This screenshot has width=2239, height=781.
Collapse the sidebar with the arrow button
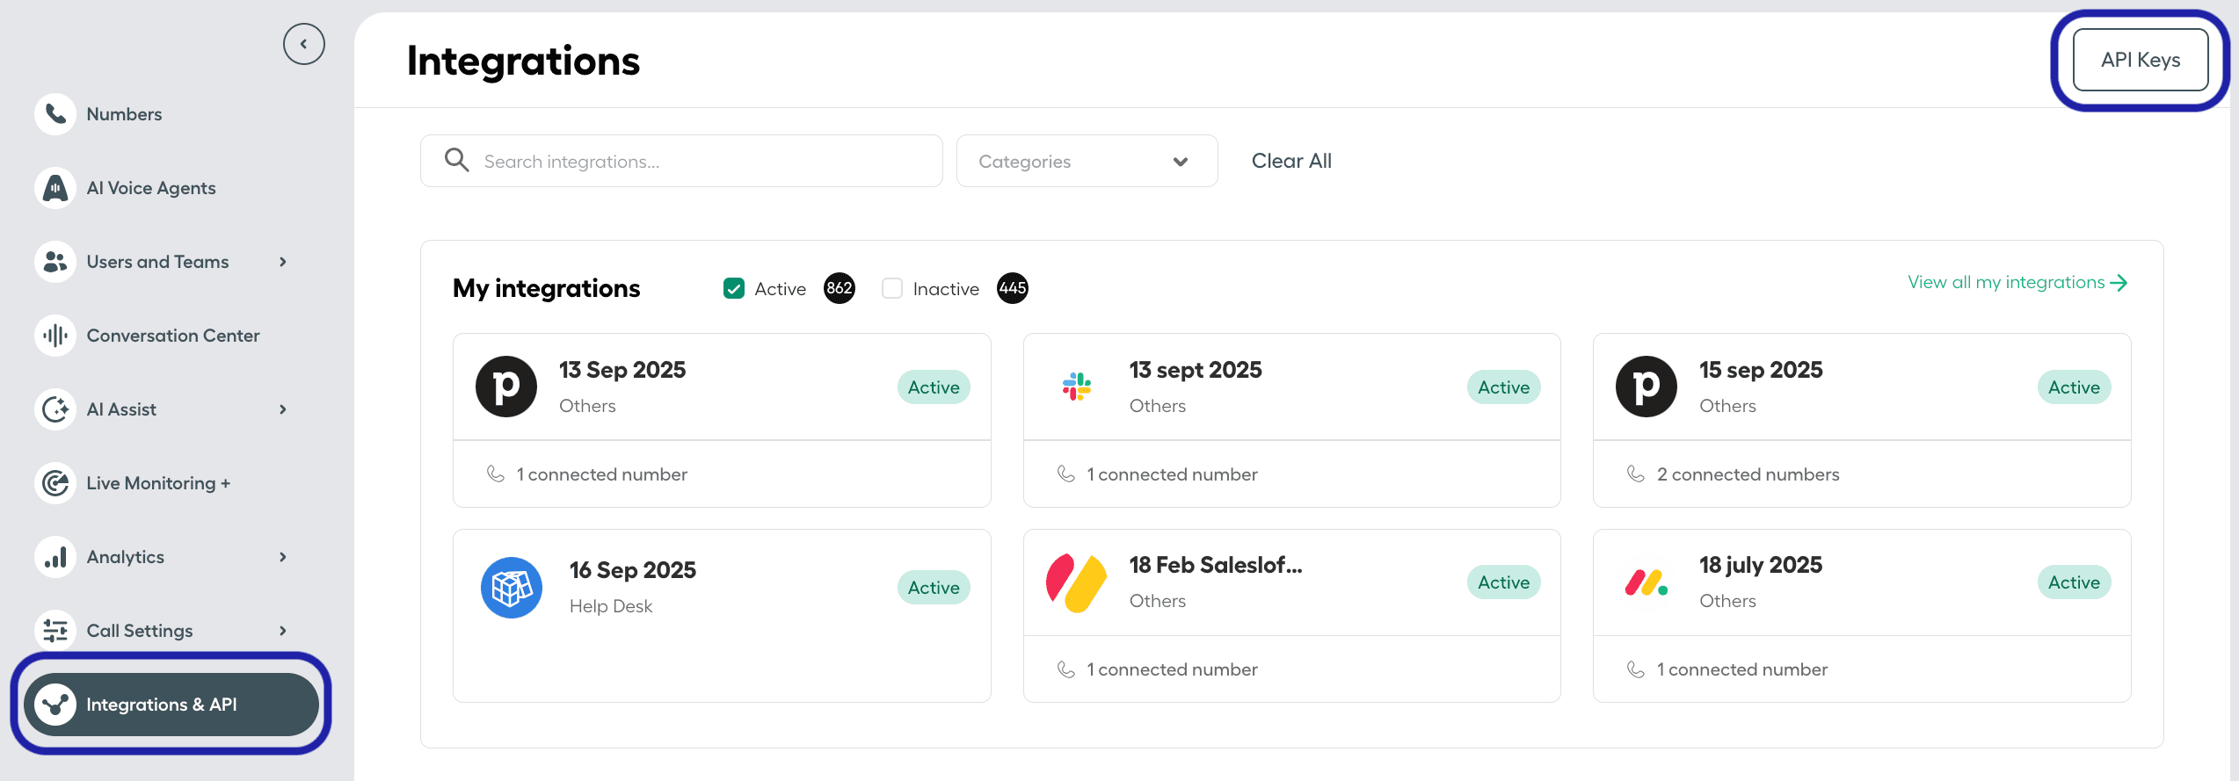(303, 44)
